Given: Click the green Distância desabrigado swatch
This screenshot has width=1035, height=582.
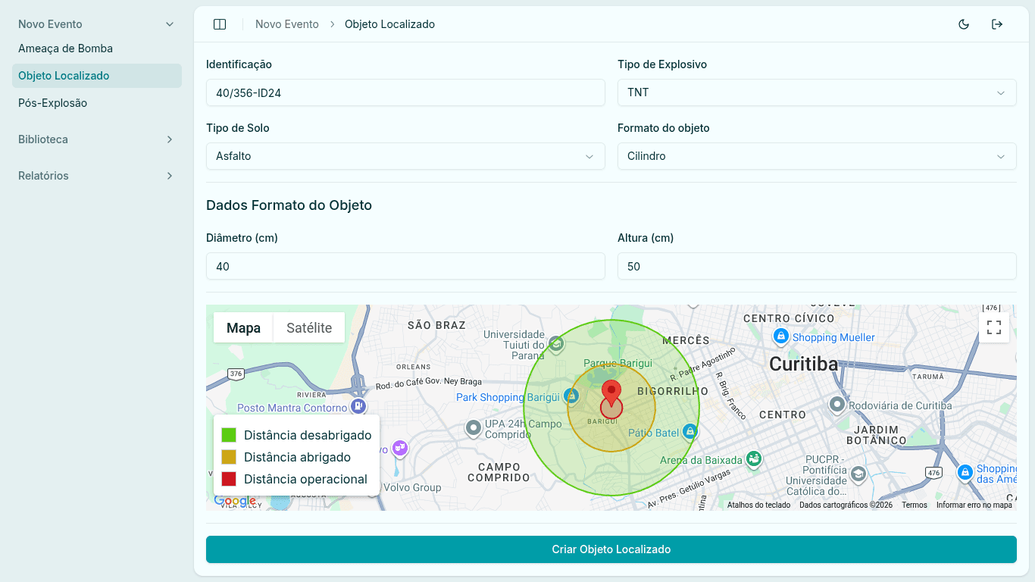Looking at the screenshot, I should [229, 435].
